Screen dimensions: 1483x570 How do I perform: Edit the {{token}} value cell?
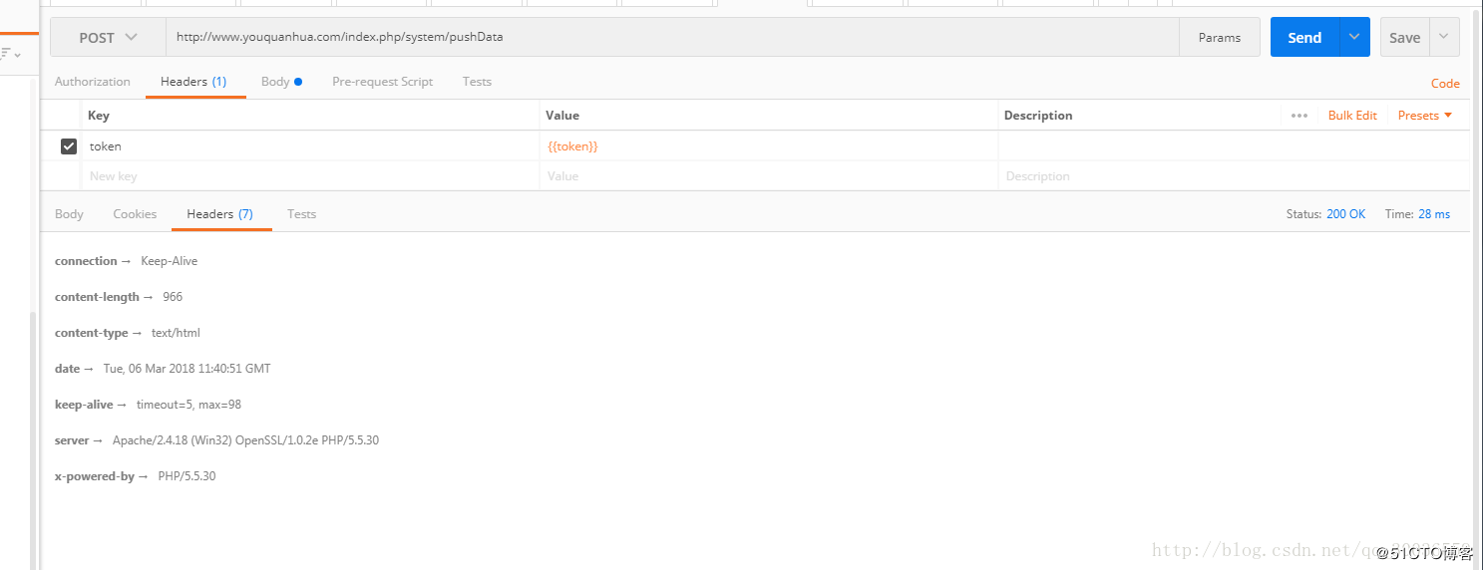769,146
